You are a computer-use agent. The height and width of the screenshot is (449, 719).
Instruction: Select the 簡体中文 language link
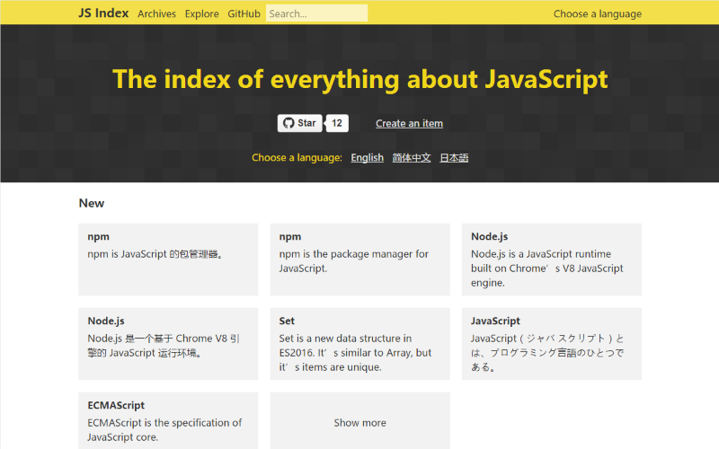pyautogui.click(x=412, y=157)
